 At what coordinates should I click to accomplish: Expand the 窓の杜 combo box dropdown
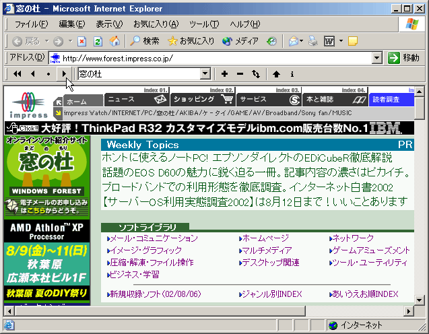click(205, 74)
